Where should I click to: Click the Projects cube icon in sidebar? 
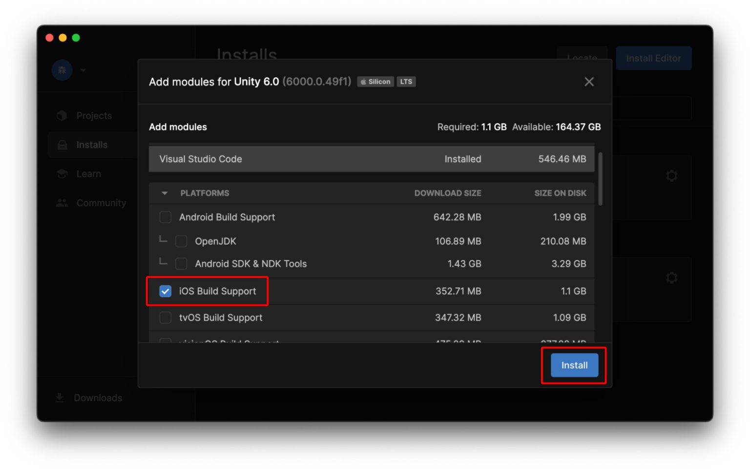pos(62,116)
